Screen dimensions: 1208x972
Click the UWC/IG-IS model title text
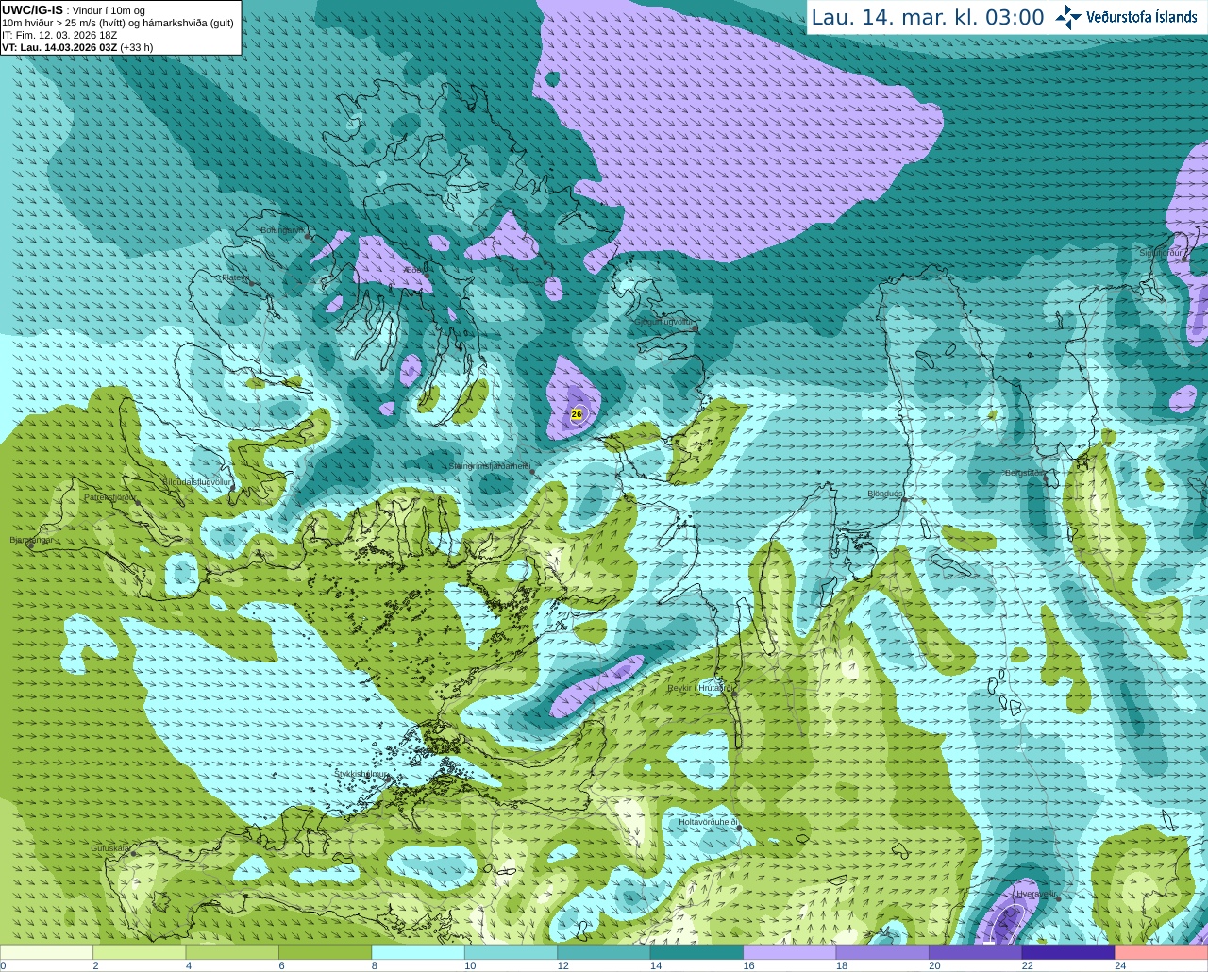[32, 9]
